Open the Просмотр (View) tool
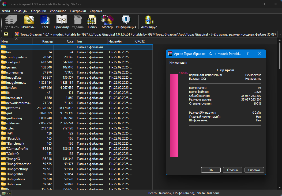Image resolution: width=282 pixels, height=196 pixels. 61,21
